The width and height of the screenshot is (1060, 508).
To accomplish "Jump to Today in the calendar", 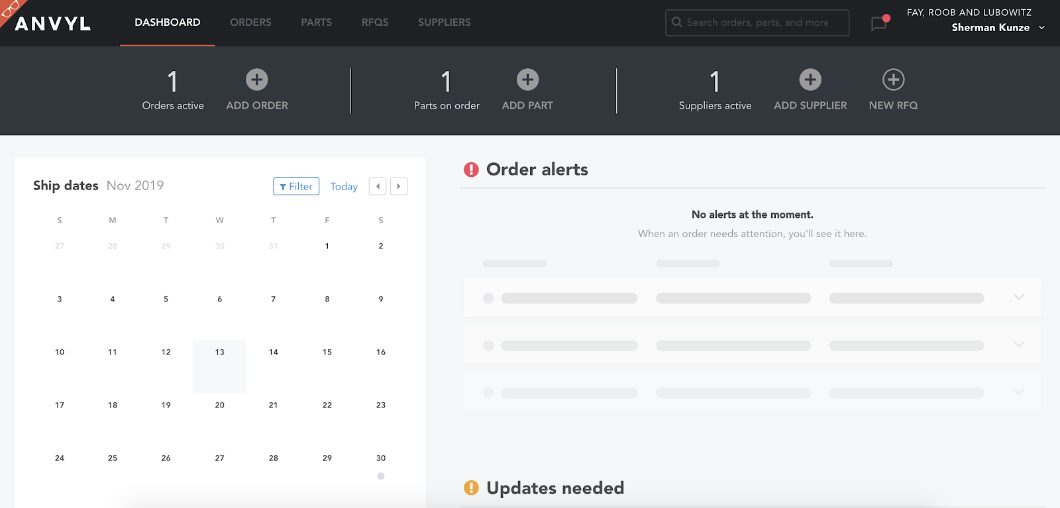I will [344, 187].
